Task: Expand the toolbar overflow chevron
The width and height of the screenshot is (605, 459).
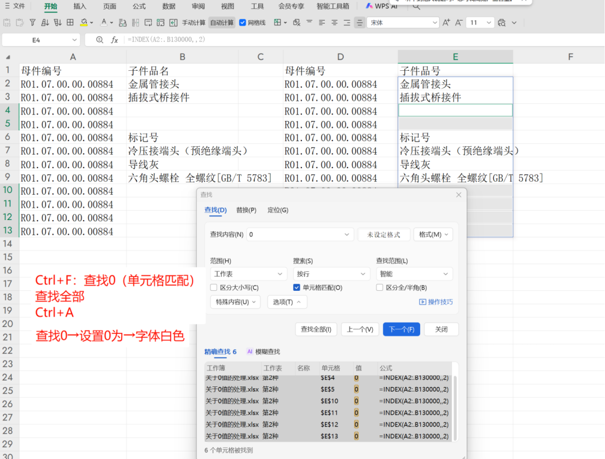Action: (x=514, y=23)
